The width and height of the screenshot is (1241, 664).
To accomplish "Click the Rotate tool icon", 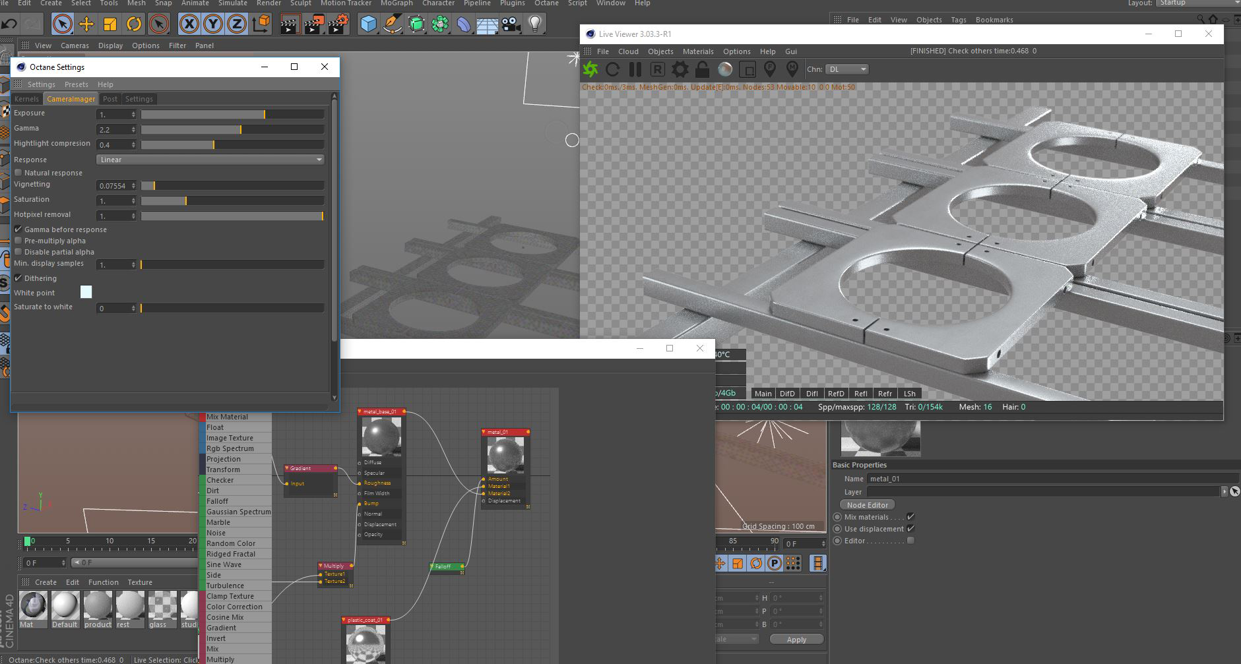I will tap(134, 24).
